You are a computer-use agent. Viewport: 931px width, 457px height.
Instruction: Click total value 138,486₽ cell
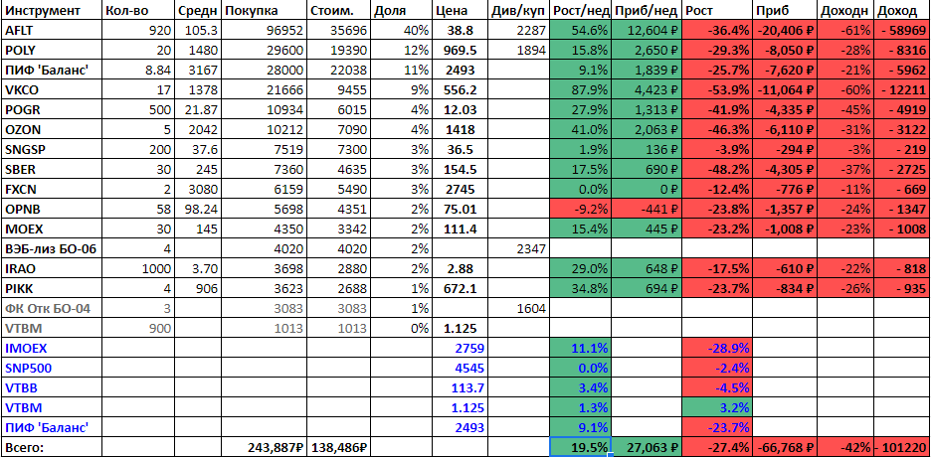[340, 447]
